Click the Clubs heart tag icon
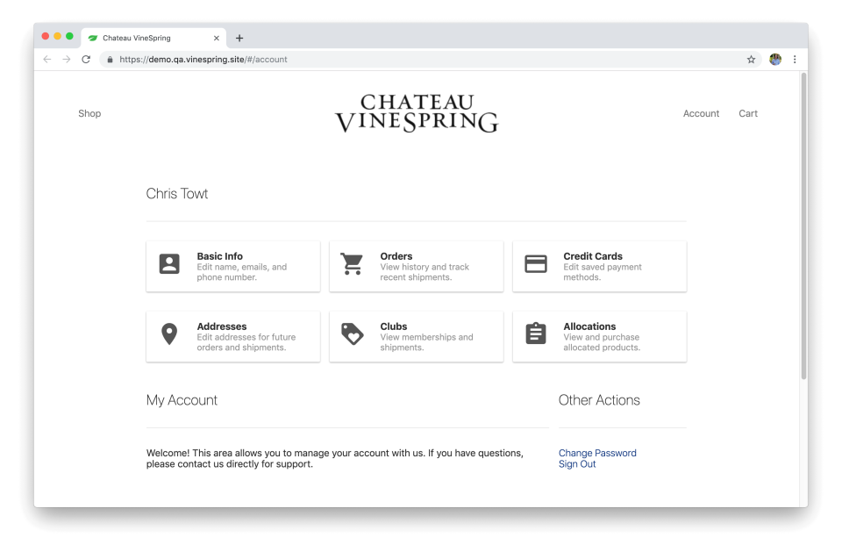The image size is (842, 552). [x=353, y=333]
